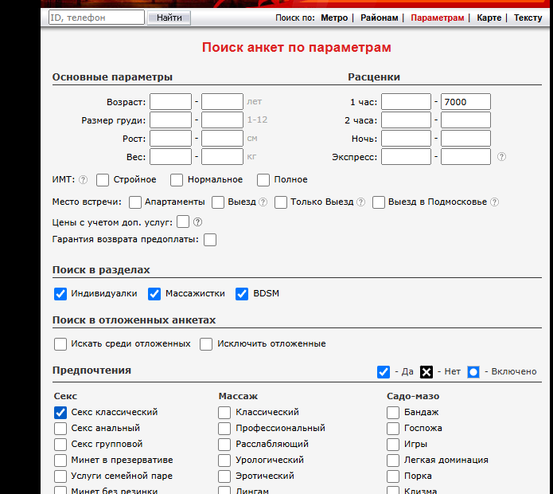Click the minimum Вес field
Screen dimensions: 553x494
click(x=171, y=157)
